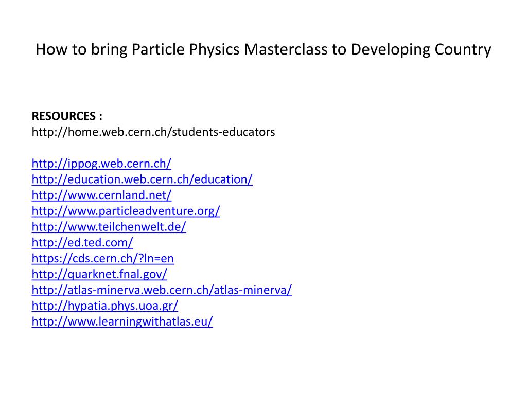The height and width of the screenshot is (395, 527).
Task: Open the atlas-minerva.web.cern.ch link
Action: [x=162, y=290]
